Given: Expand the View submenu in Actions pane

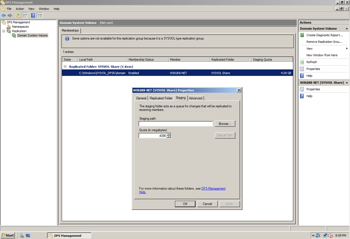Looking at the screenshot, I should tap(309, 48).
